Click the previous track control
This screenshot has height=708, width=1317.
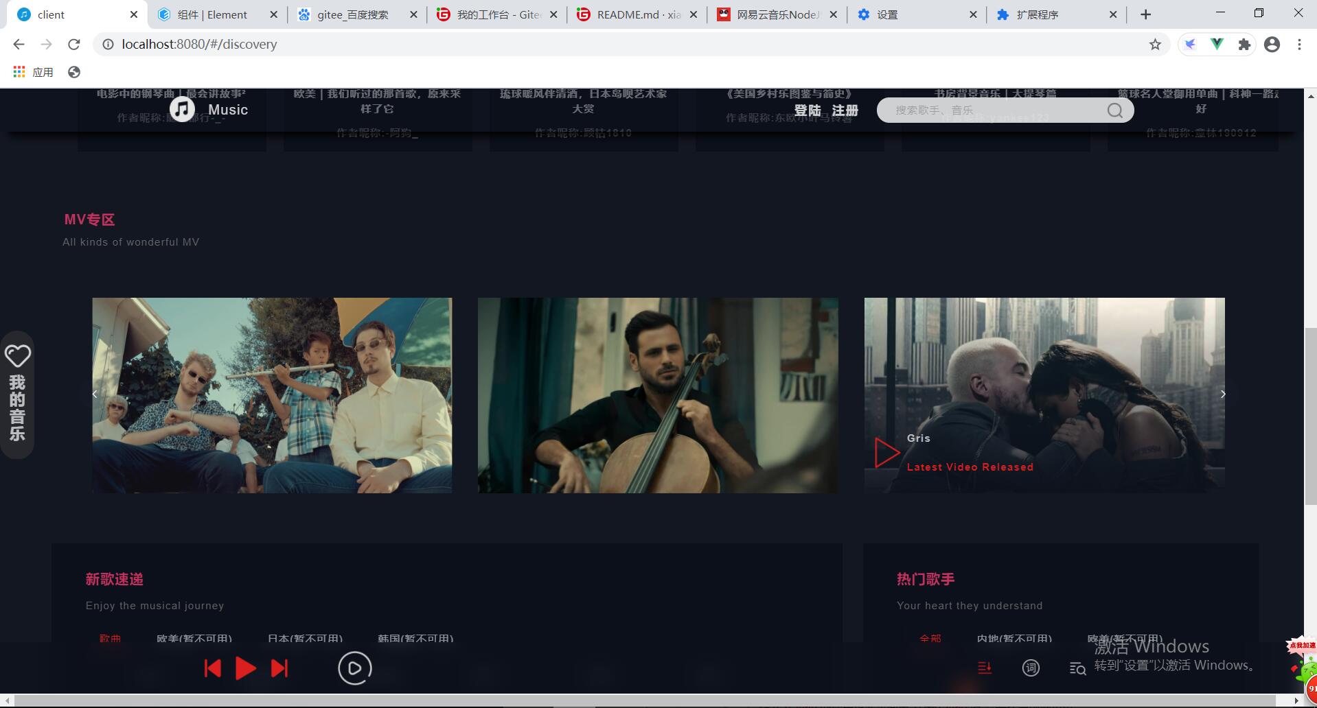(x=213, y=668)
